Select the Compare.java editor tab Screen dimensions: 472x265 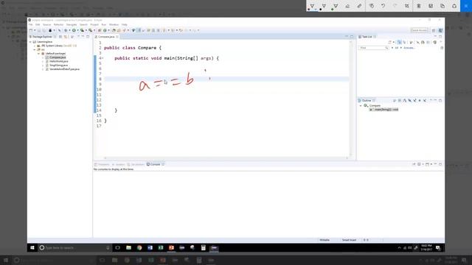106,37
